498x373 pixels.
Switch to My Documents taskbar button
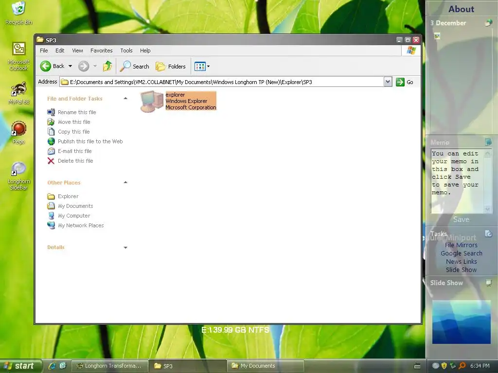[265, 366]
